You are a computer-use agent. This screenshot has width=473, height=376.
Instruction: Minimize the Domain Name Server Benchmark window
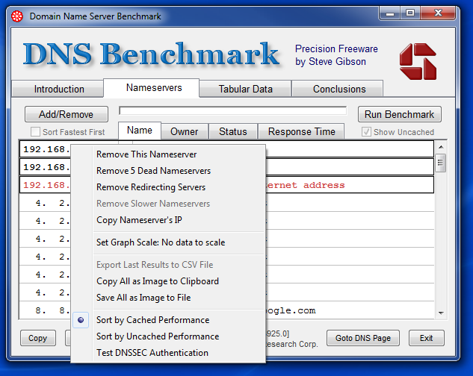click(x=390, y=13)
